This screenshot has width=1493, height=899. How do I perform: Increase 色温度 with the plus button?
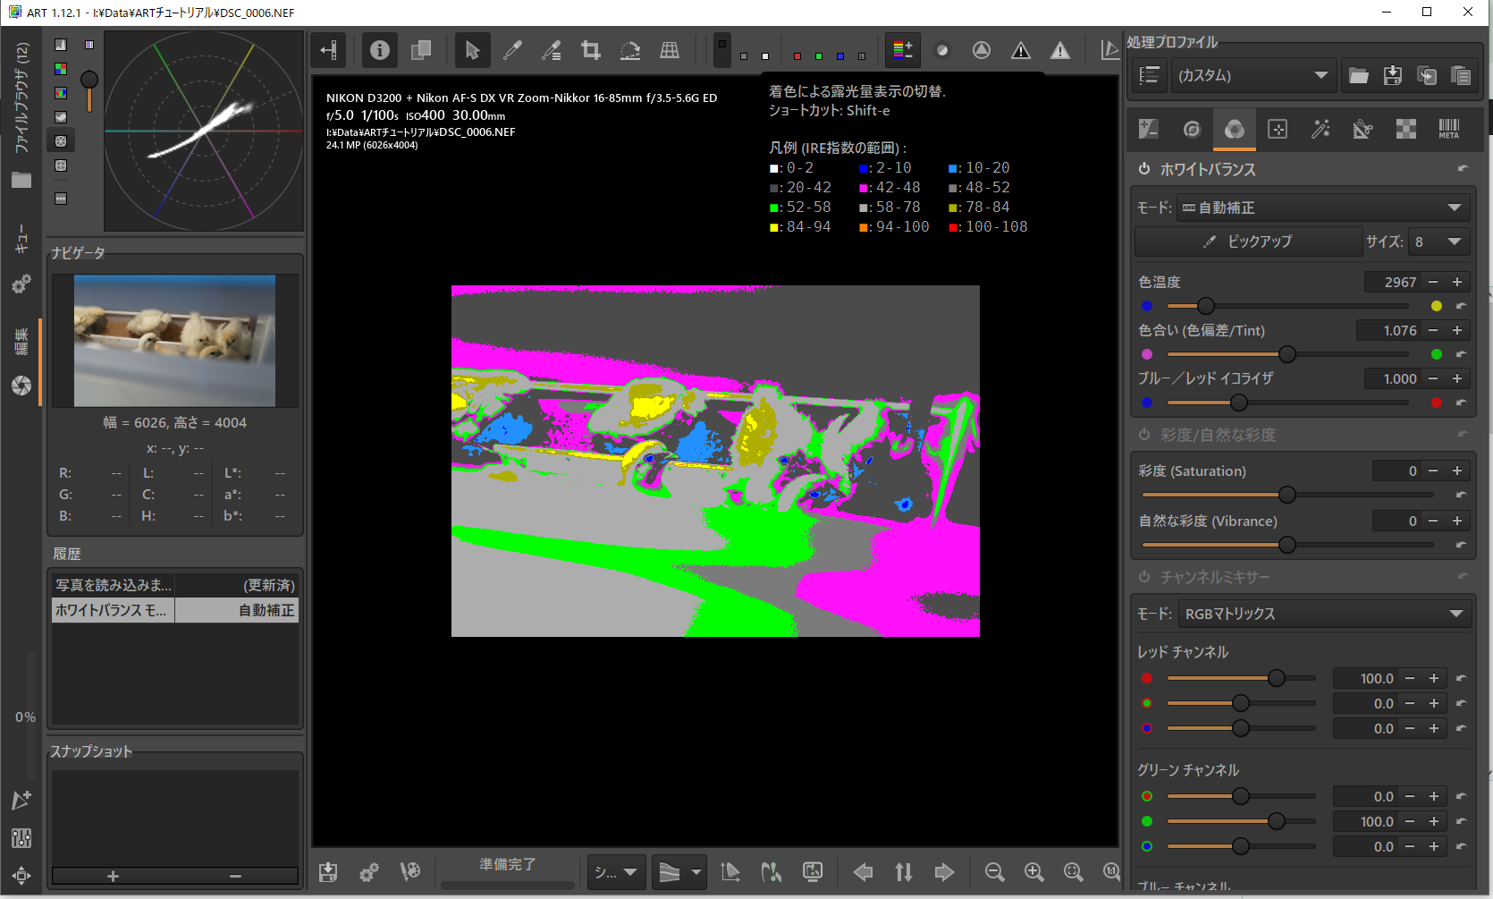pyautogui.click(x=1457, y=282)
